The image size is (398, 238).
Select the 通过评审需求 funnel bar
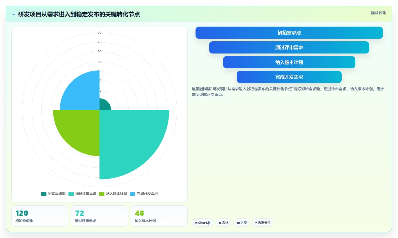pyautogui.click(x=289, y=47)
